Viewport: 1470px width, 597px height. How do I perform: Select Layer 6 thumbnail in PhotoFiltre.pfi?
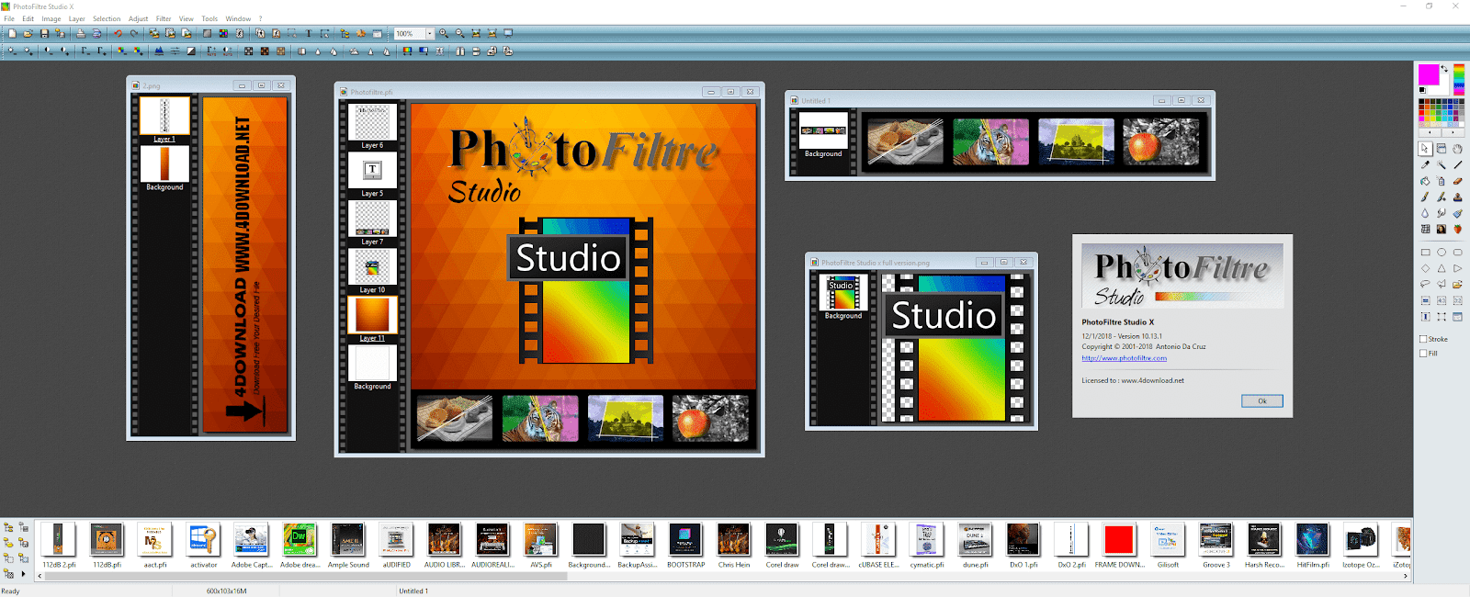coord(372,122)
